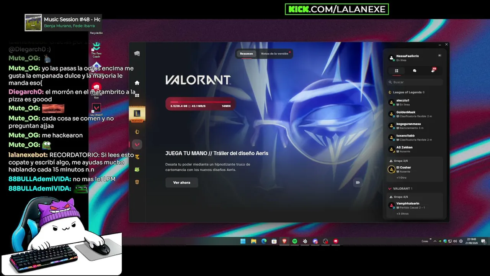Open SteelSeries app from the taskbar
Viewport: 490px width, 276px height.
point(305,241)
